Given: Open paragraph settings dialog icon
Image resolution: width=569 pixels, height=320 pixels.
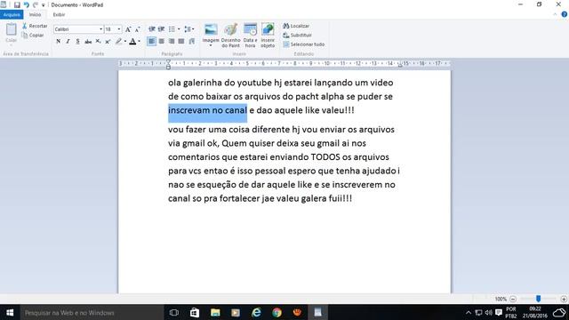Looking at the screenshot, I should click(x=192, y=42).
